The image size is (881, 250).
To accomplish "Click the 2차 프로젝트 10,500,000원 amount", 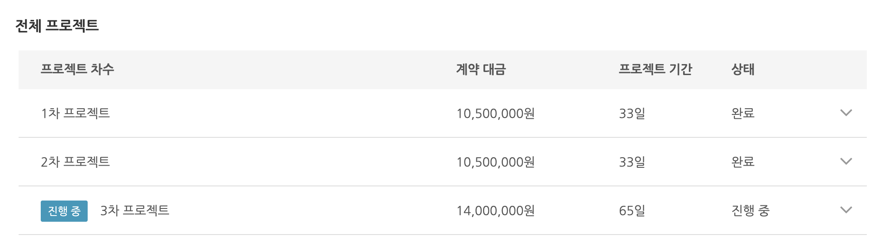I will pyautogui.click(x=495, y=162).
